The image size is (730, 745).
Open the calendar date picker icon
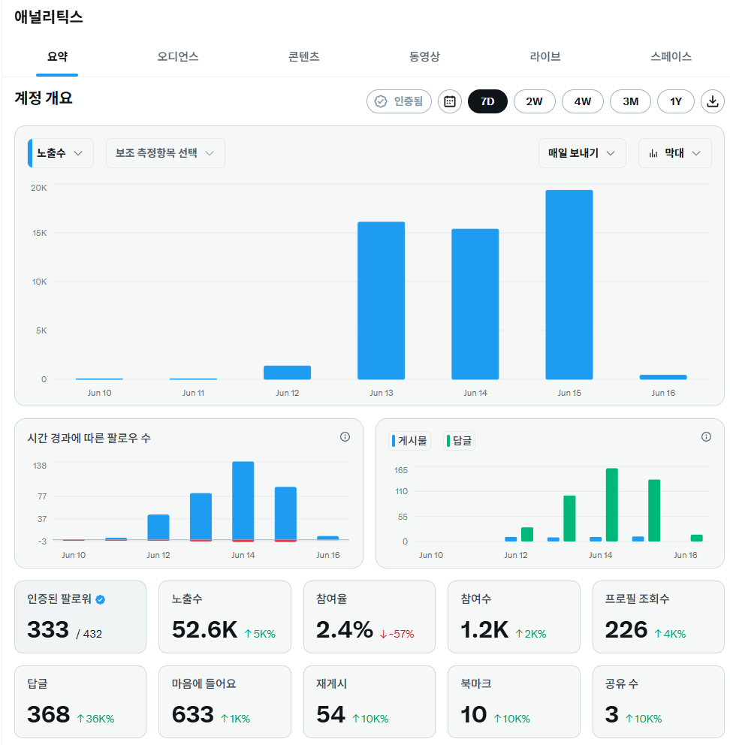point(450,101)
